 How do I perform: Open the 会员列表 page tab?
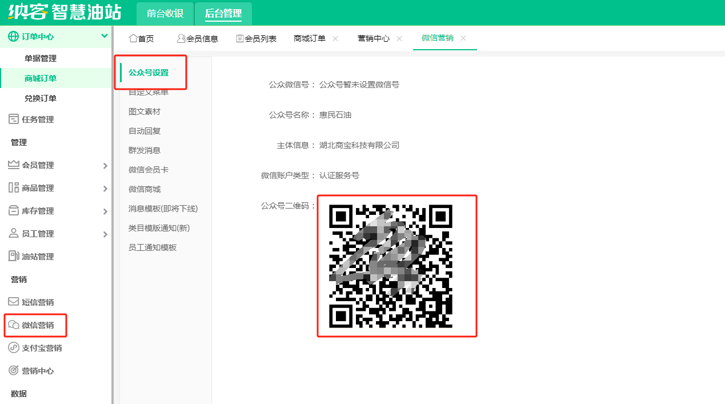257,38
